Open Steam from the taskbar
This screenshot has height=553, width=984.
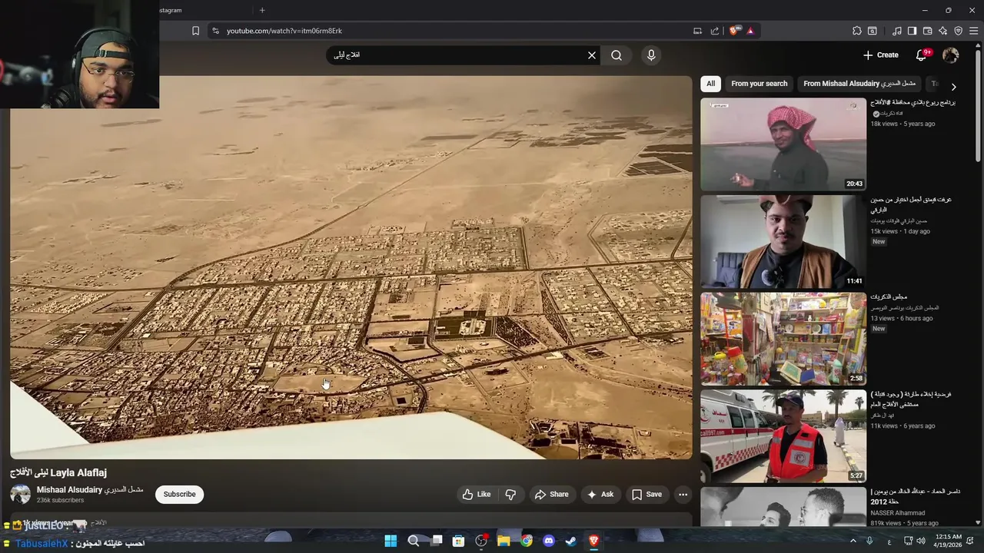point(571,541)
